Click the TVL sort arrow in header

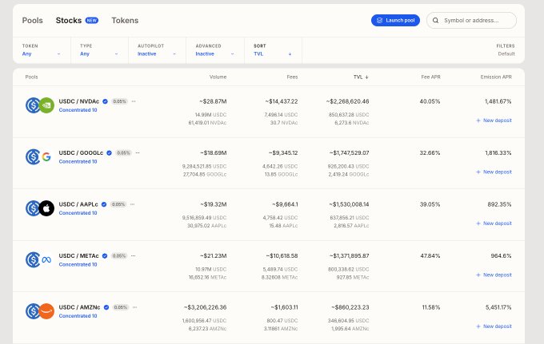tap(366, 77)
